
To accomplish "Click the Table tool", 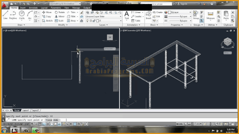I will pos(136,21).
